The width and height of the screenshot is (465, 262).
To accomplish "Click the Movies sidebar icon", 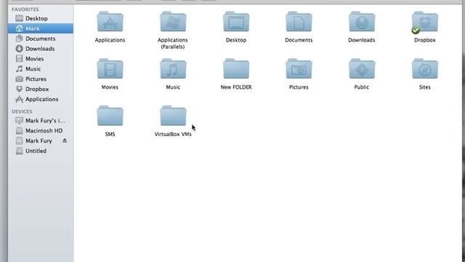I will point(20,59).
